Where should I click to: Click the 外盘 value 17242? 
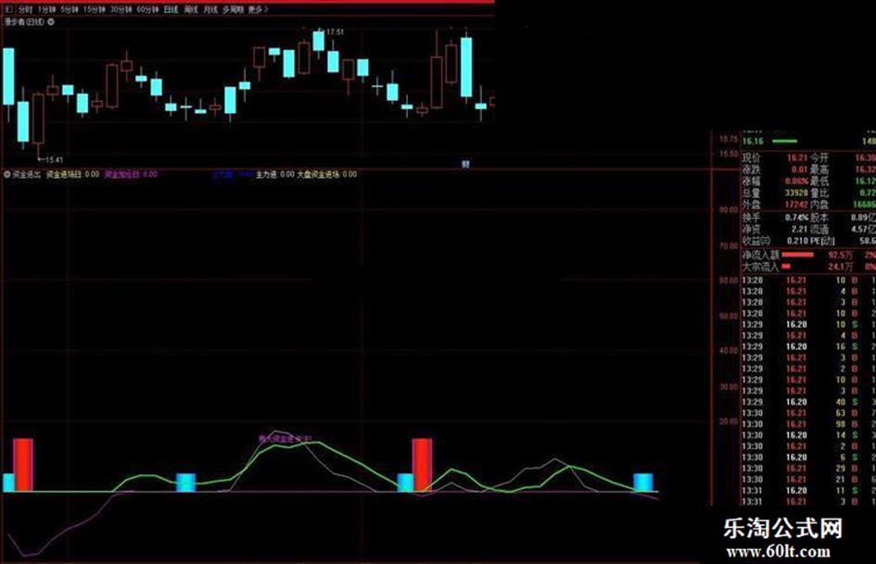click(x=796, y=205)
